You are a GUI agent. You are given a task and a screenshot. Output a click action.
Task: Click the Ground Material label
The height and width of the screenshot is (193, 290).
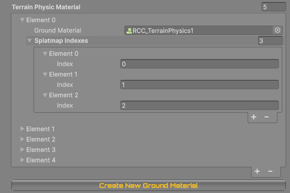pos(58,30)
